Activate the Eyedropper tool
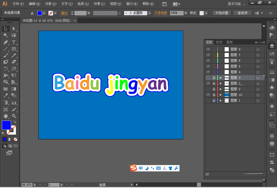This screenshot has width=277, height=188. point(6,95)
